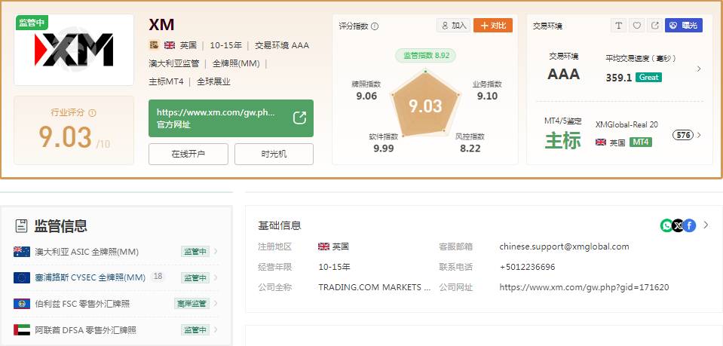723x346 pixels.
Task: Click the orange 对比 compare button
Action: (493, 26)
